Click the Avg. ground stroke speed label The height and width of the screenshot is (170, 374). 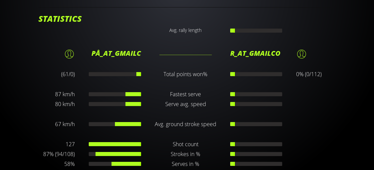pos(185,124)
